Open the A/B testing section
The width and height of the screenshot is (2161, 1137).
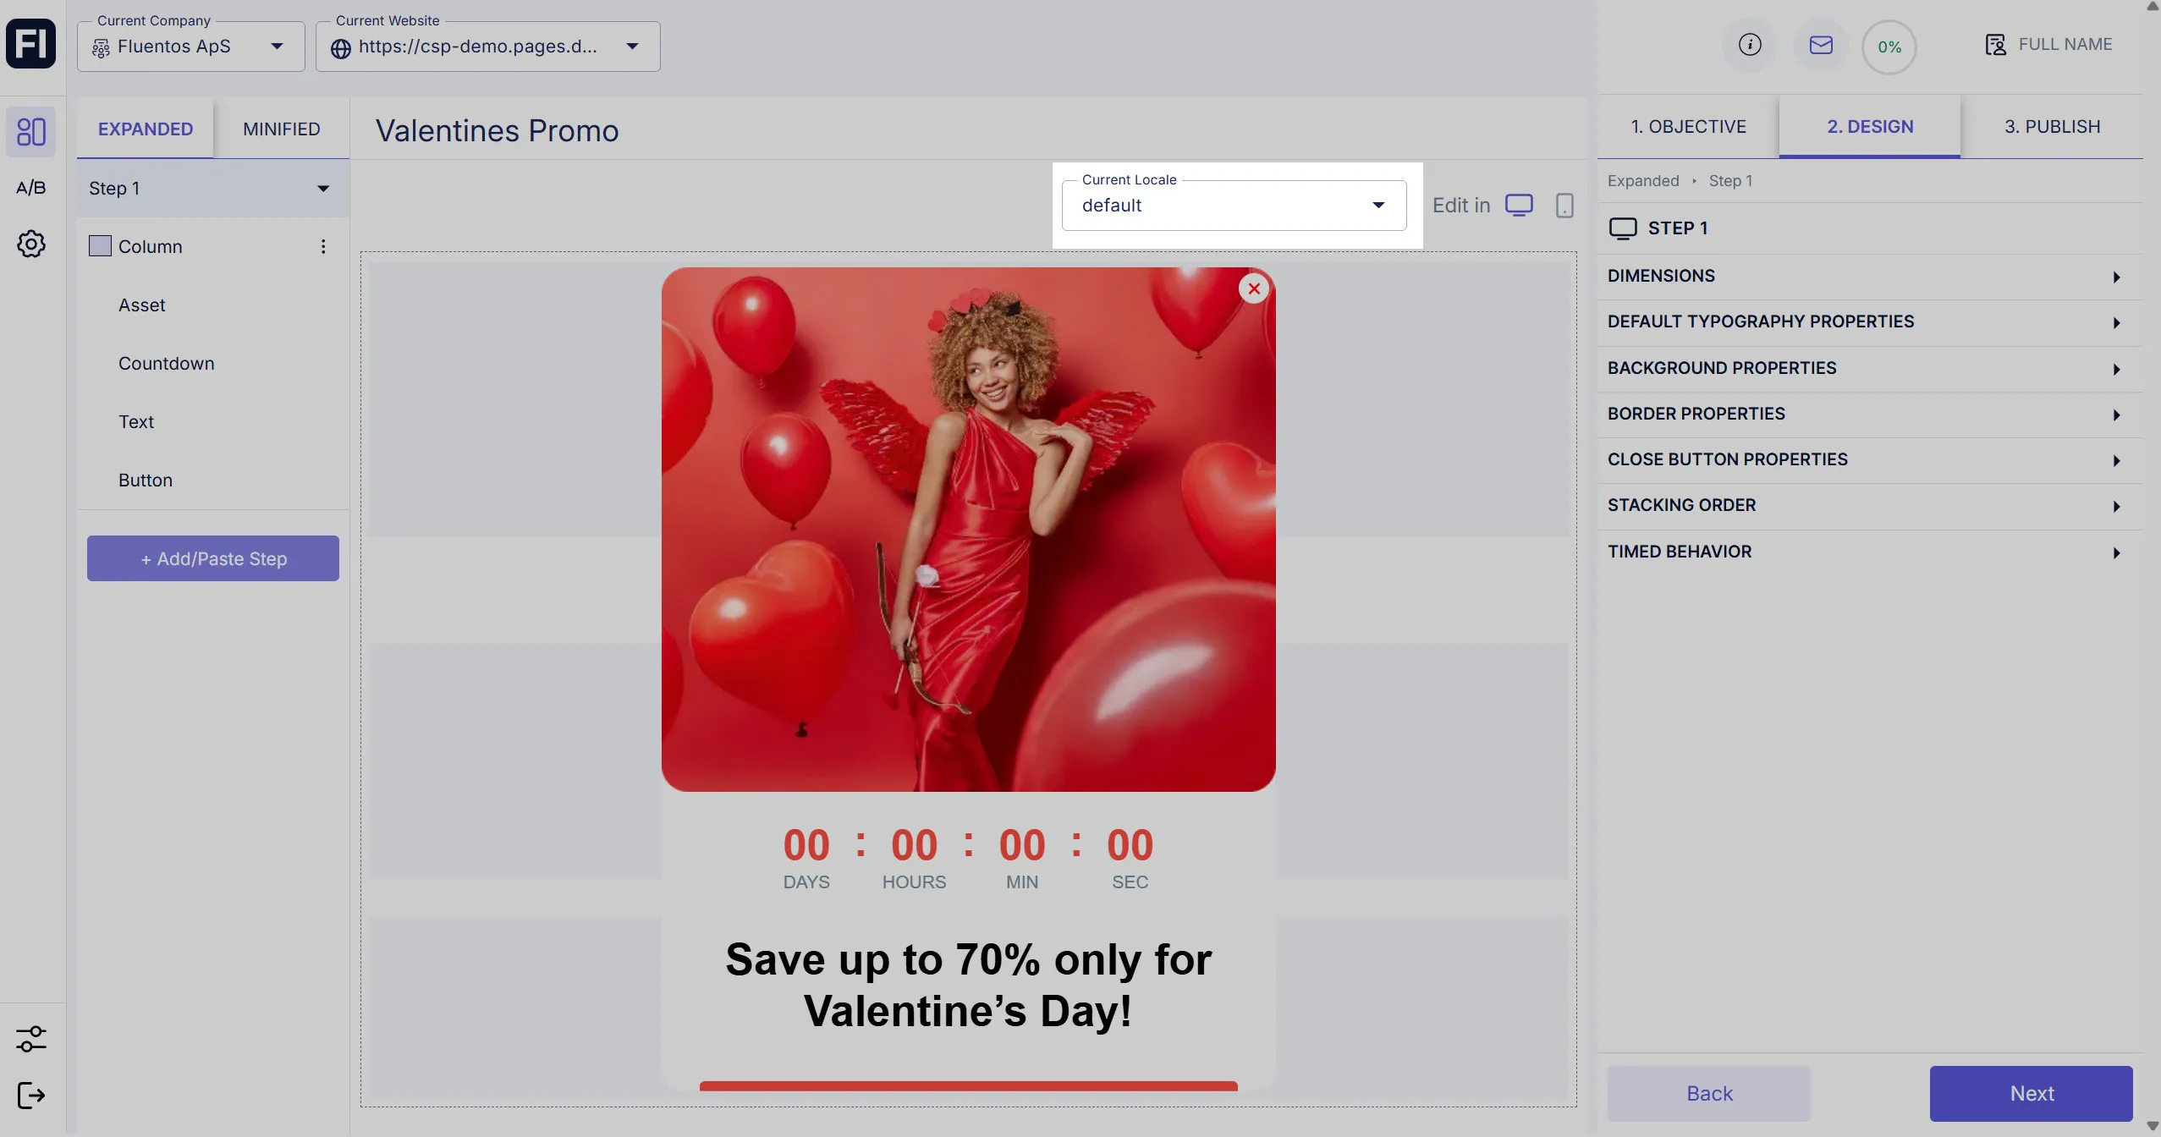click(31, 188)
